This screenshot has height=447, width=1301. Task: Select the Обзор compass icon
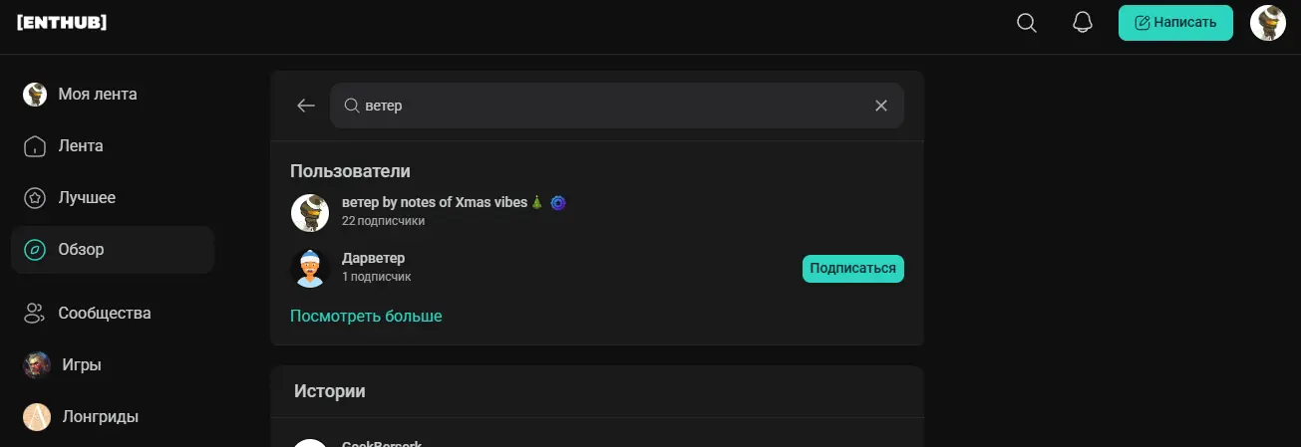35,250
